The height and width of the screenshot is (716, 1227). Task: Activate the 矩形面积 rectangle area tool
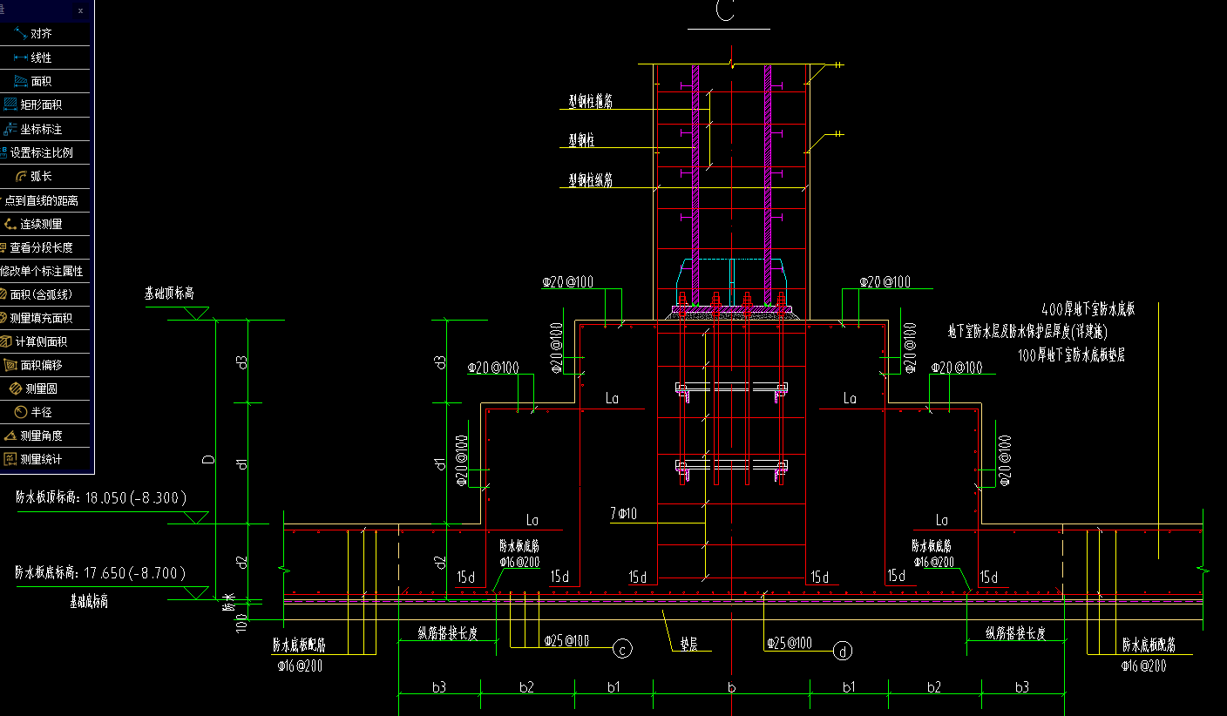(x=41, y=105)
